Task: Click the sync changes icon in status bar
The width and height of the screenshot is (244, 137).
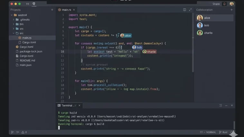Action: click(18, 132)
